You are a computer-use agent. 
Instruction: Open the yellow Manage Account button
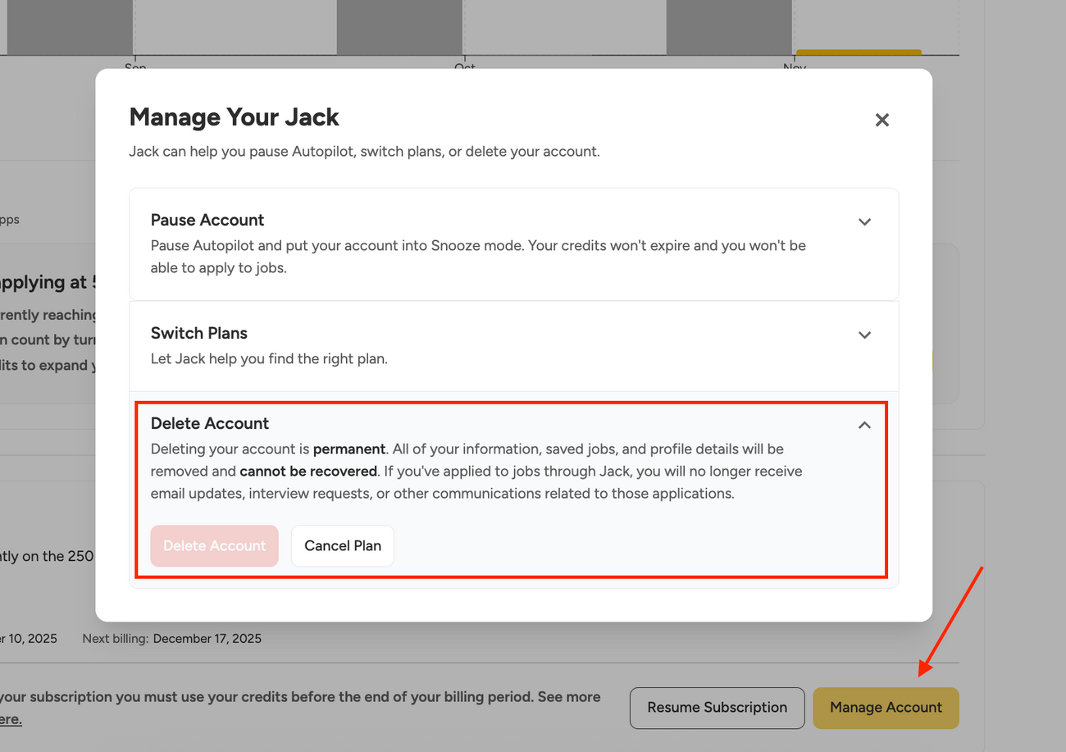pos(886,708)
